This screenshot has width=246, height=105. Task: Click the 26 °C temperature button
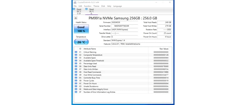pyautogui.click(x=81, y=42)
